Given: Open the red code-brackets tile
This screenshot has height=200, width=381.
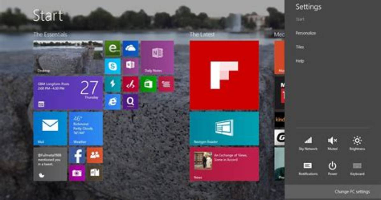Looking at the screenshot, I should [x=131, y=84].
